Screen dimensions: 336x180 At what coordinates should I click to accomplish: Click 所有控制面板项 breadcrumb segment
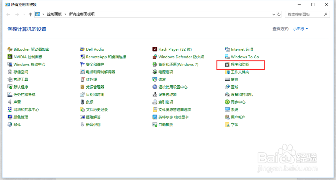(82, 14)
